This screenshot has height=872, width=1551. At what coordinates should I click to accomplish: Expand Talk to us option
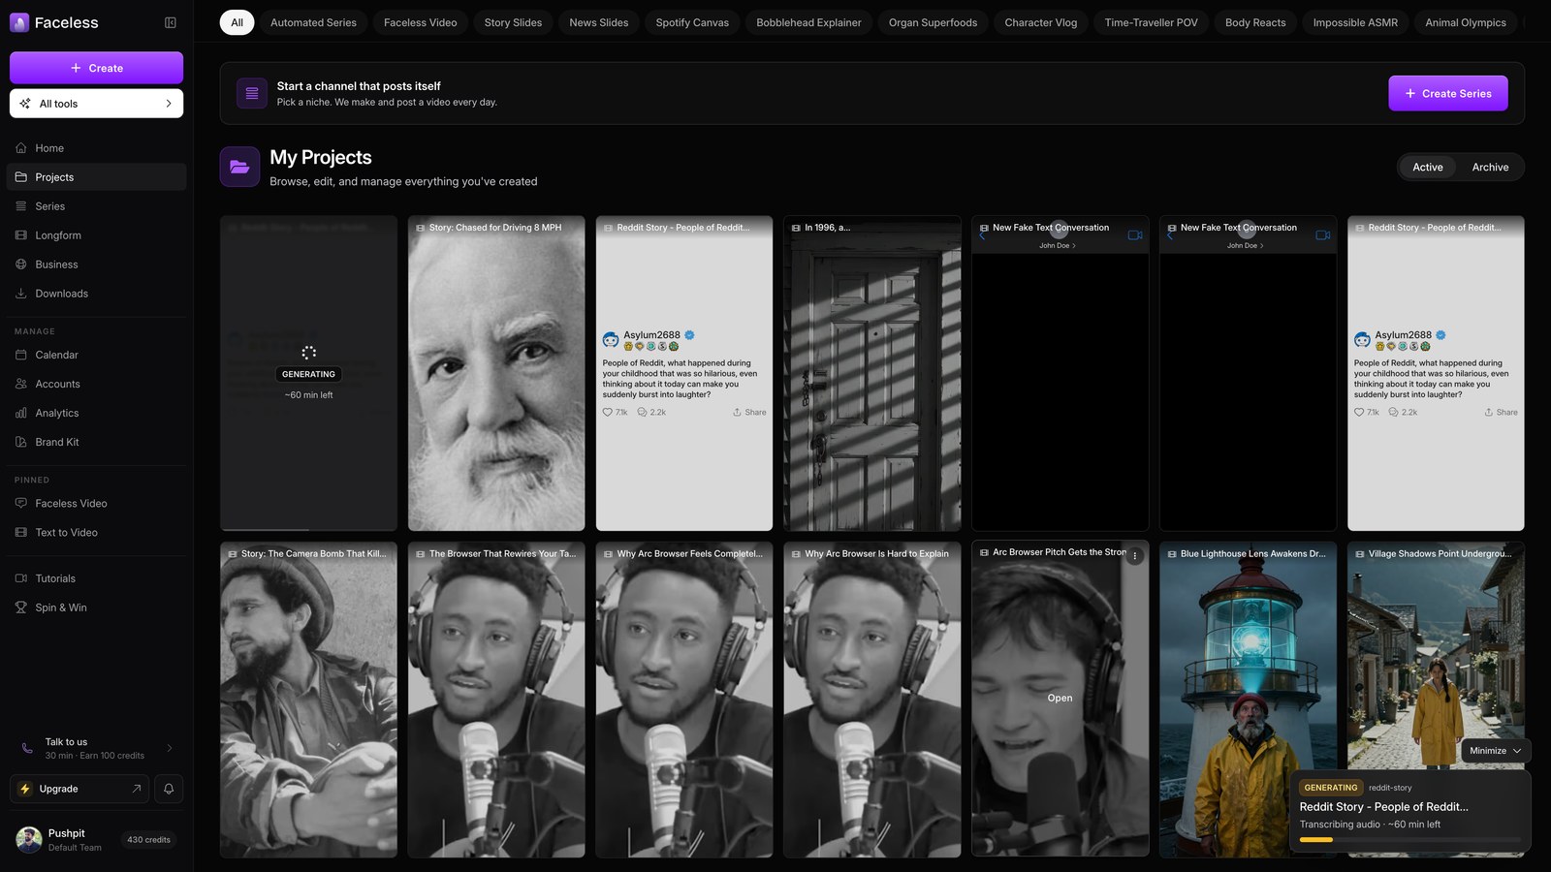97,748
